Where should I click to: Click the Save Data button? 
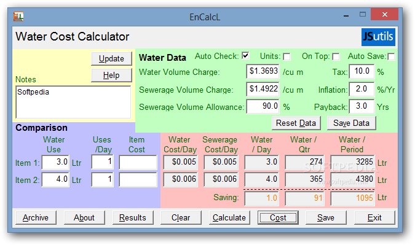(x=352, y=123)
